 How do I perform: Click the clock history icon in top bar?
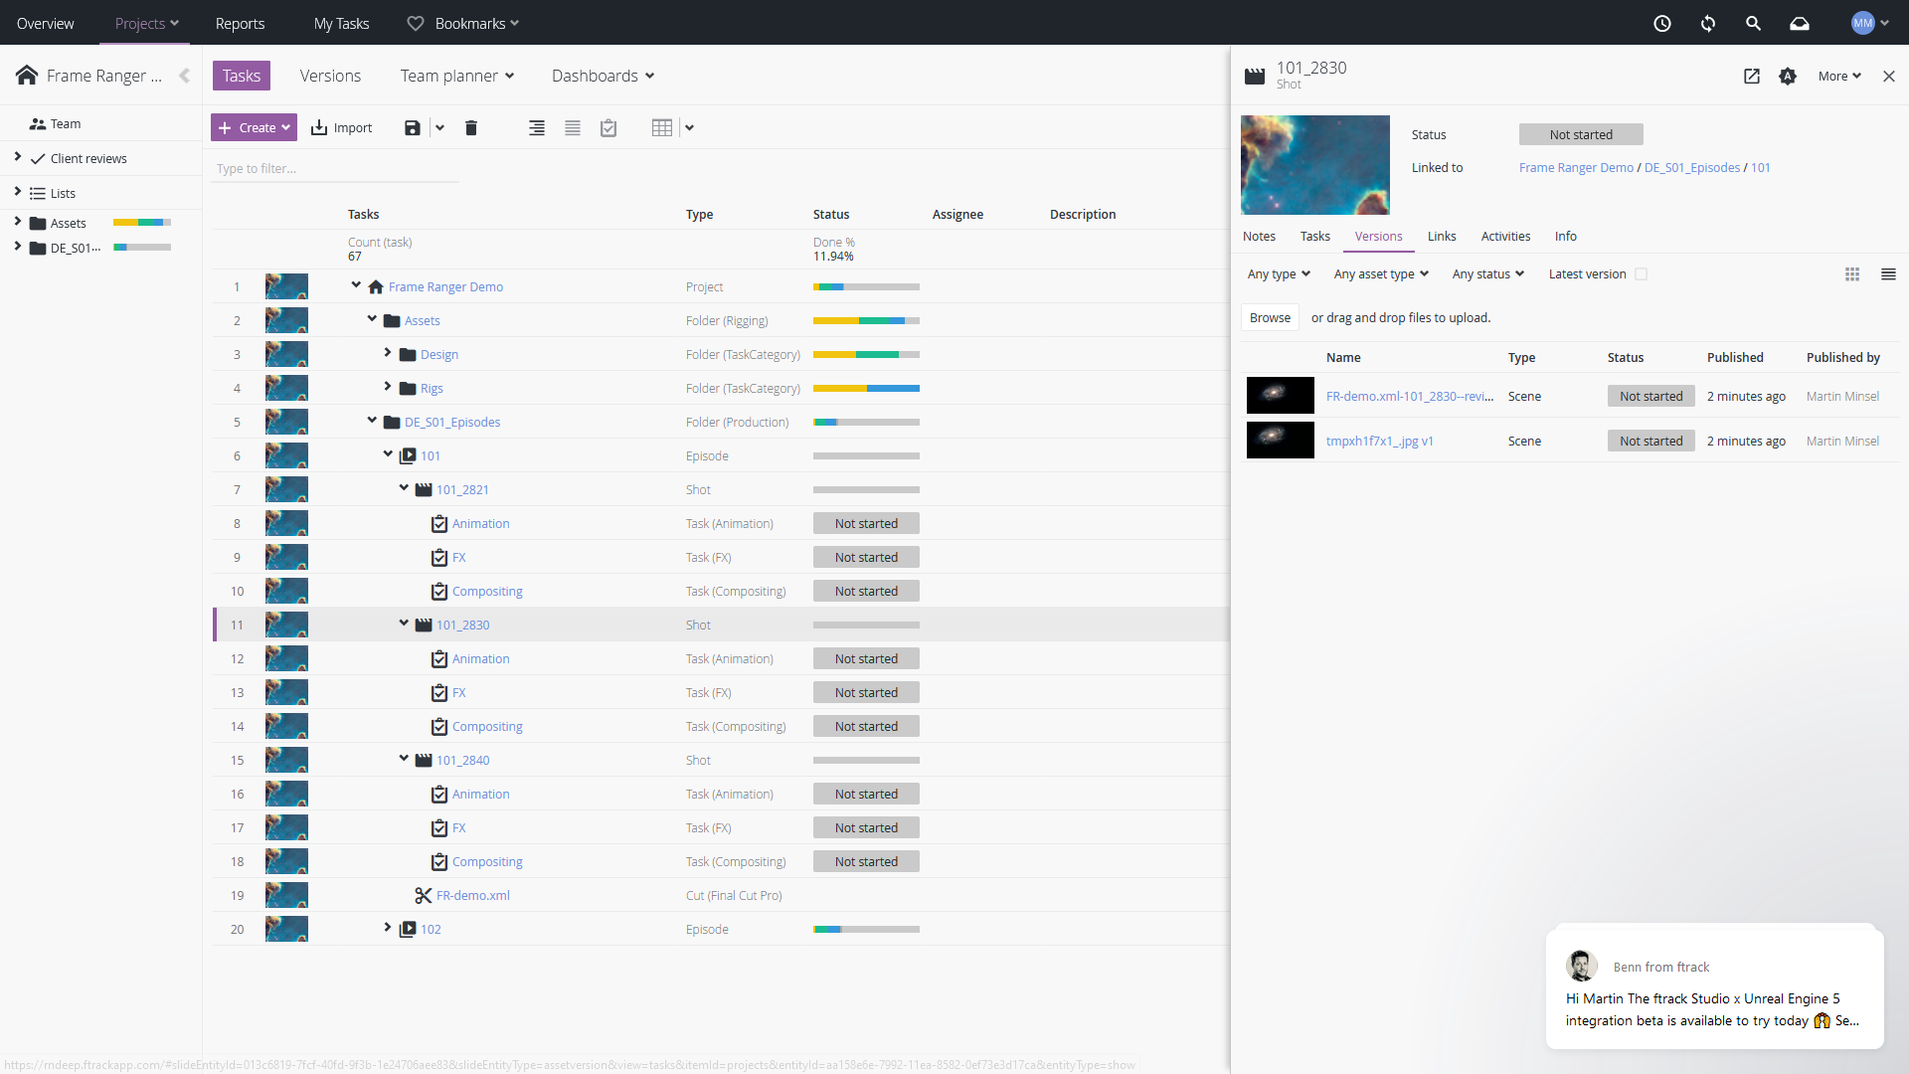(x=1662, y=23)
